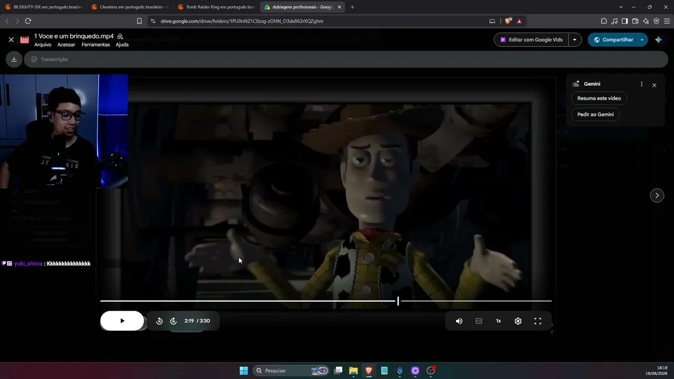Switch to Clevatess browser tab
The width and height of the screenshot is (674, 379).
coord(130,7)
